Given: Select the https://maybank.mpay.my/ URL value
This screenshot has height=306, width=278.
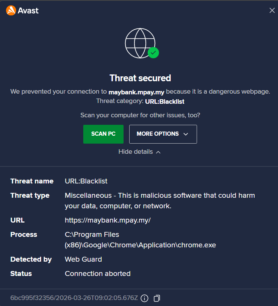Looking at the screenshot, I should click(x=108, y=220).
